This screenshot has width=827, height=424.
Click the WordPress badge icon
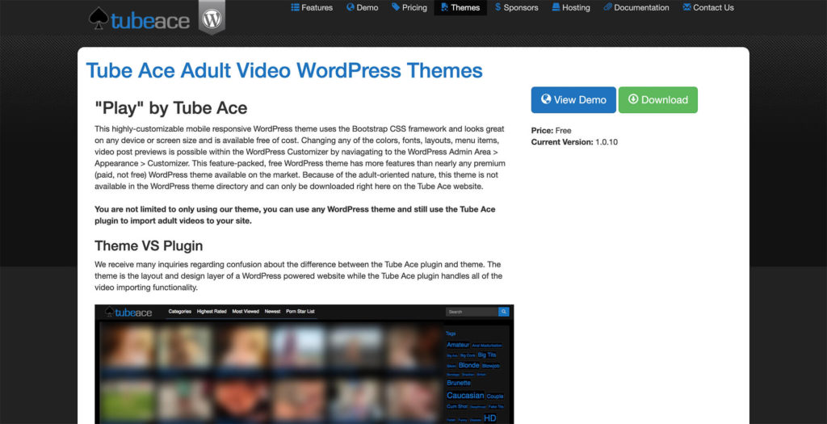pyautogui.click(x=212, y=18)
